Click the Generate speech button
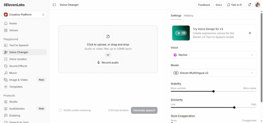Image resolution: width=263 pixels, height=123 pixels. [144, 110]
